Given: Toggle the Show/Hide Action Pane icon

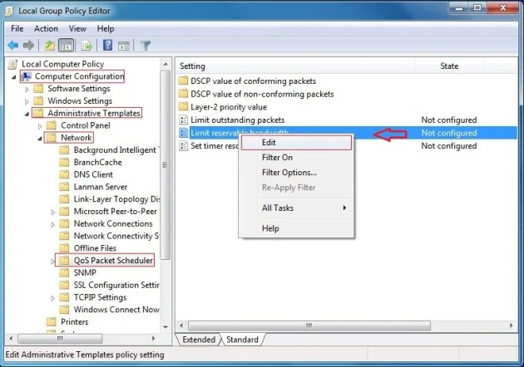Looking at the screenshot, I should (x=124, y=46).
